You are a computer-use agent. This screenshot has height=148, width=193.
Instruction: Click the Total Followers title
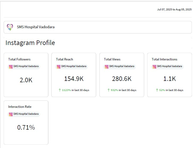pos(19,59)
